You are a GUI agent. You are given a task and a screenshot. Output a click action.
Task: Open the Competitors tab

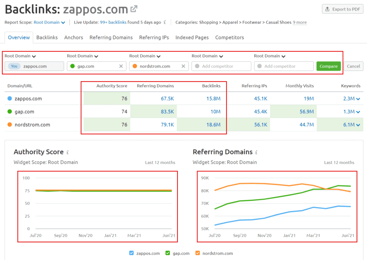tap(229, 38)
